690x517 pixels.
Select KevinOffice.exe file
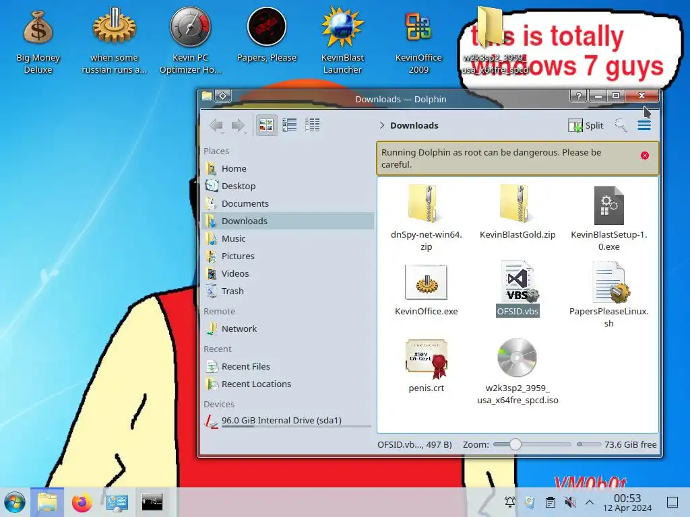click(426, 290)
